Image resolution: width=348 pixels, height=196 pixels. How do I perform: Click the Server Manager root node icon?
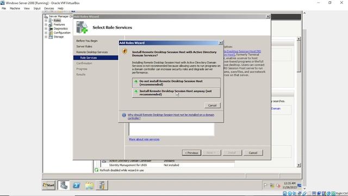(x=46, y=16)
